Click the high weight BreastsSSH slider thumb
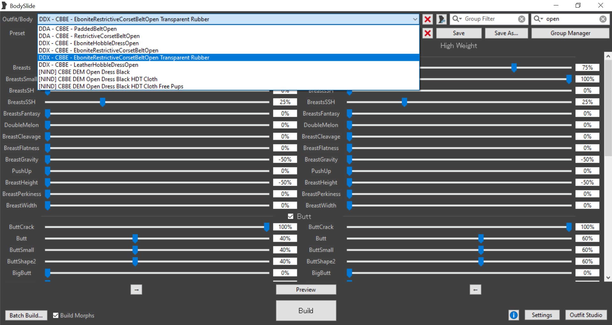Screen dimensions: 612x325 pyautogui.click(x=404, y=102)
